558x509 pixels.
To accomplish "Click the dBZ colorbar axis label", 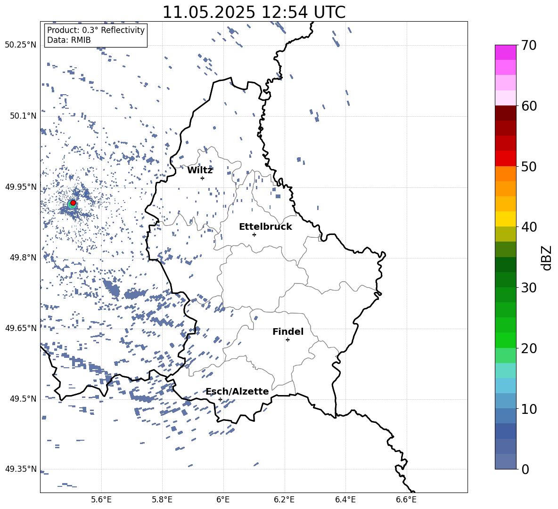I will 546,258.
